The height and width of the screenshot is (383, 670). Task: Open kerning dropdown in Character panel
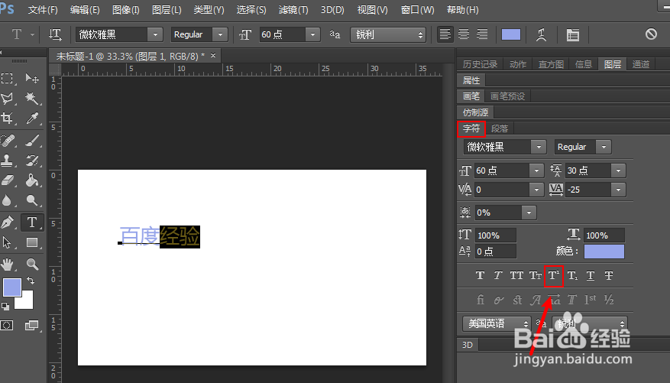pyautogui.click(x=536, y=190)
